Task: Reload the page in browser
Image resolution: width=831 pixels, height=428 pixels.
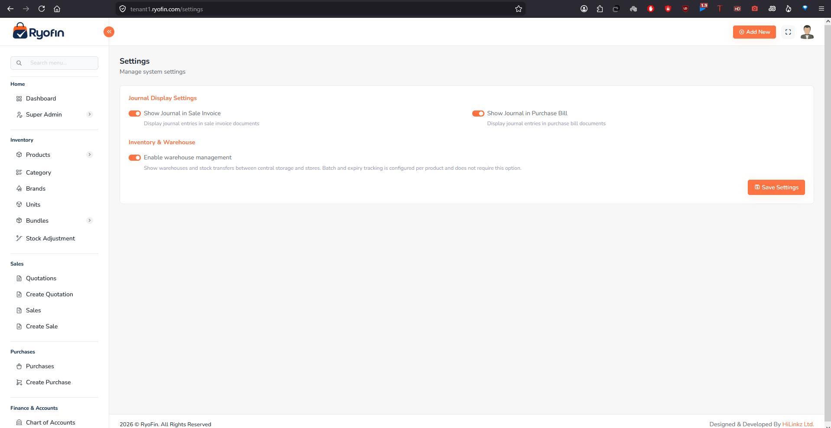Action: point(42,9)
